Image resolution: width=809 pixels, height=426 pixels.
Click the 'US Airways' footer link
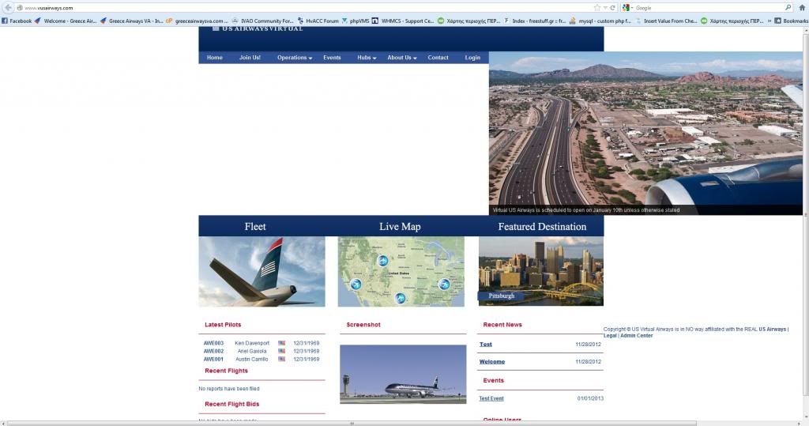click(773, 330)
